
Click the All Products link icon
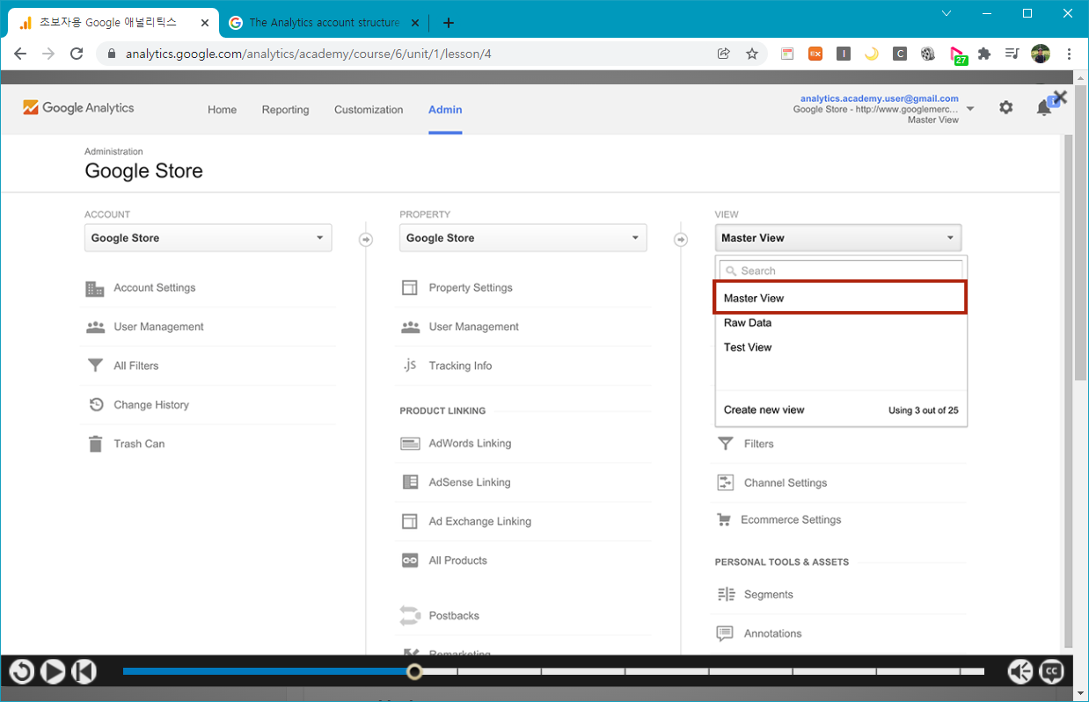point(410,561)
